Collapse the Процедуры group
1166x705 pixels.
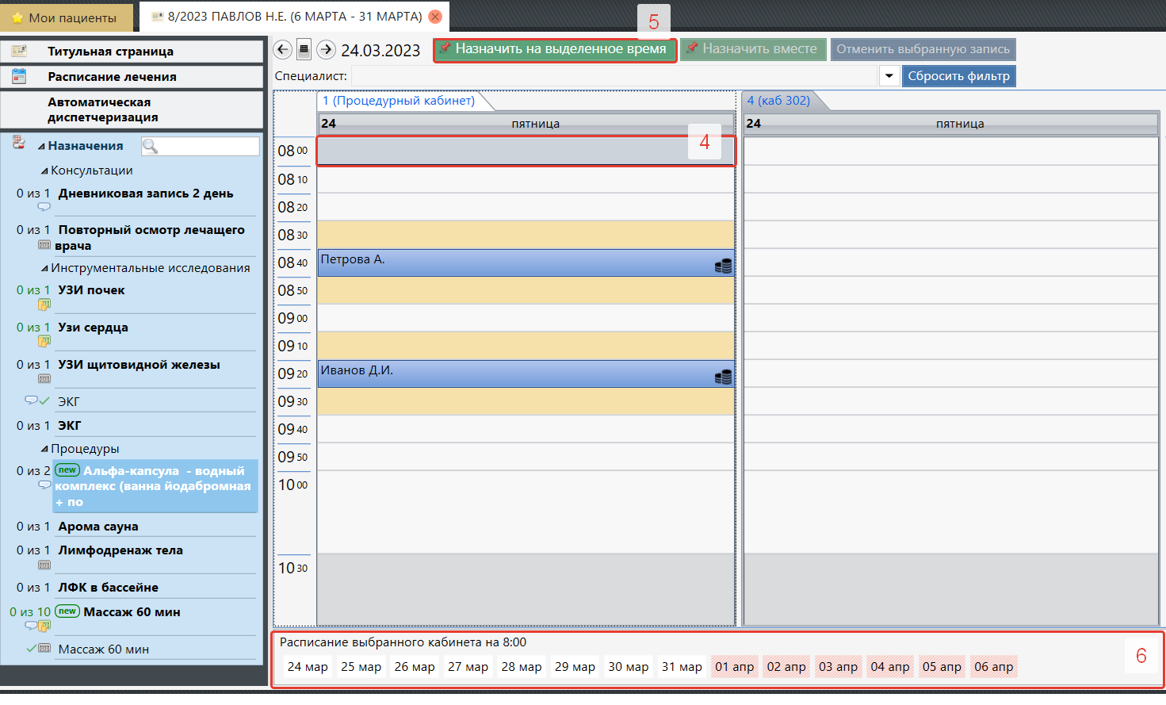pyautogui.click(x=44, y=449)
